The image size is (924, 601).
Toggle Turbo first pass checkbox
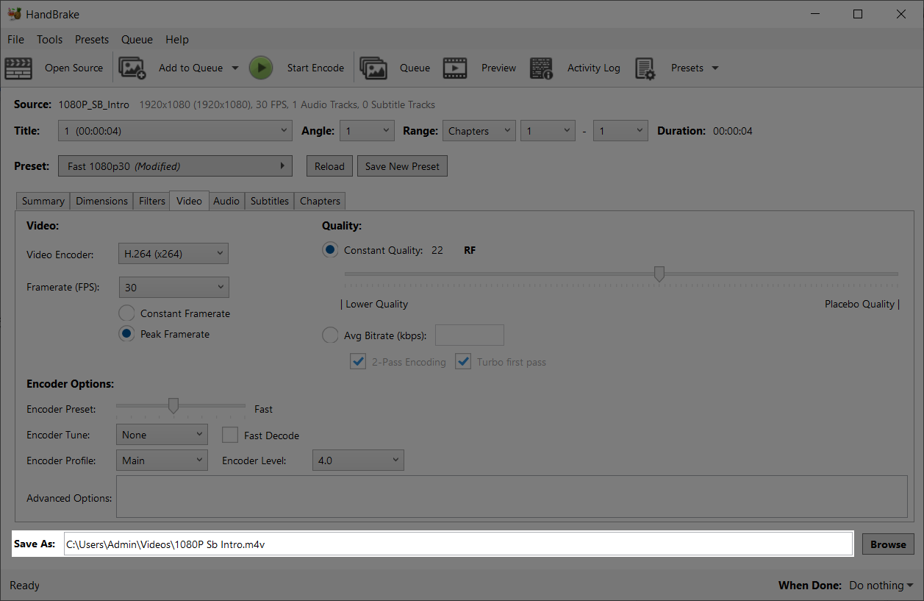point(463,362)
